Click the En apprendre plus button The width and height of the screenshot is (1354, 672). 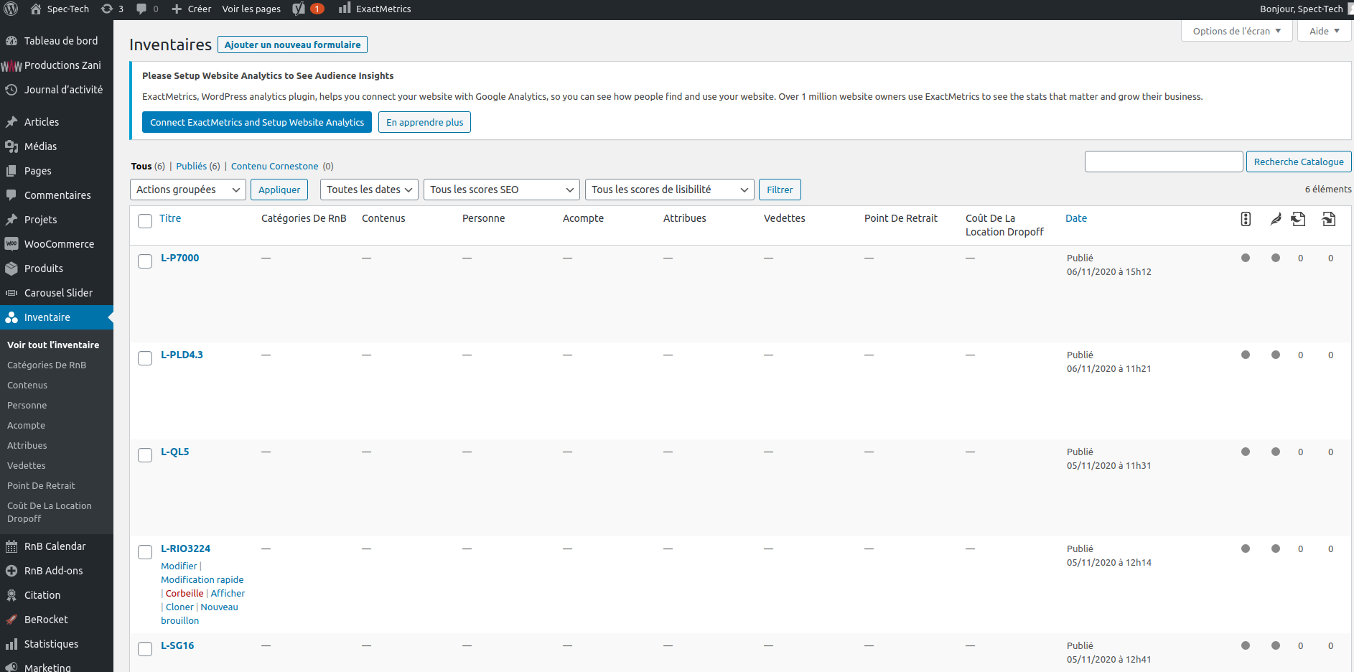(424, 122)
